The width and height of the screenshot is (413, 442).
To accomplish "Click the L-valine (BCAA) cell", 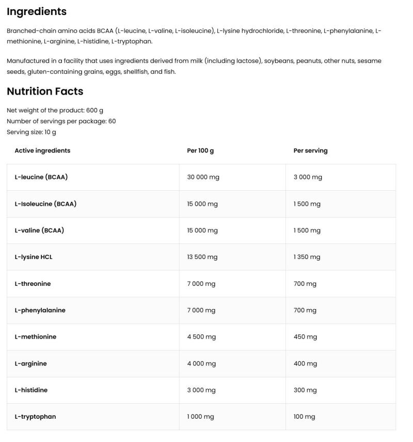I will coord(39,231).
